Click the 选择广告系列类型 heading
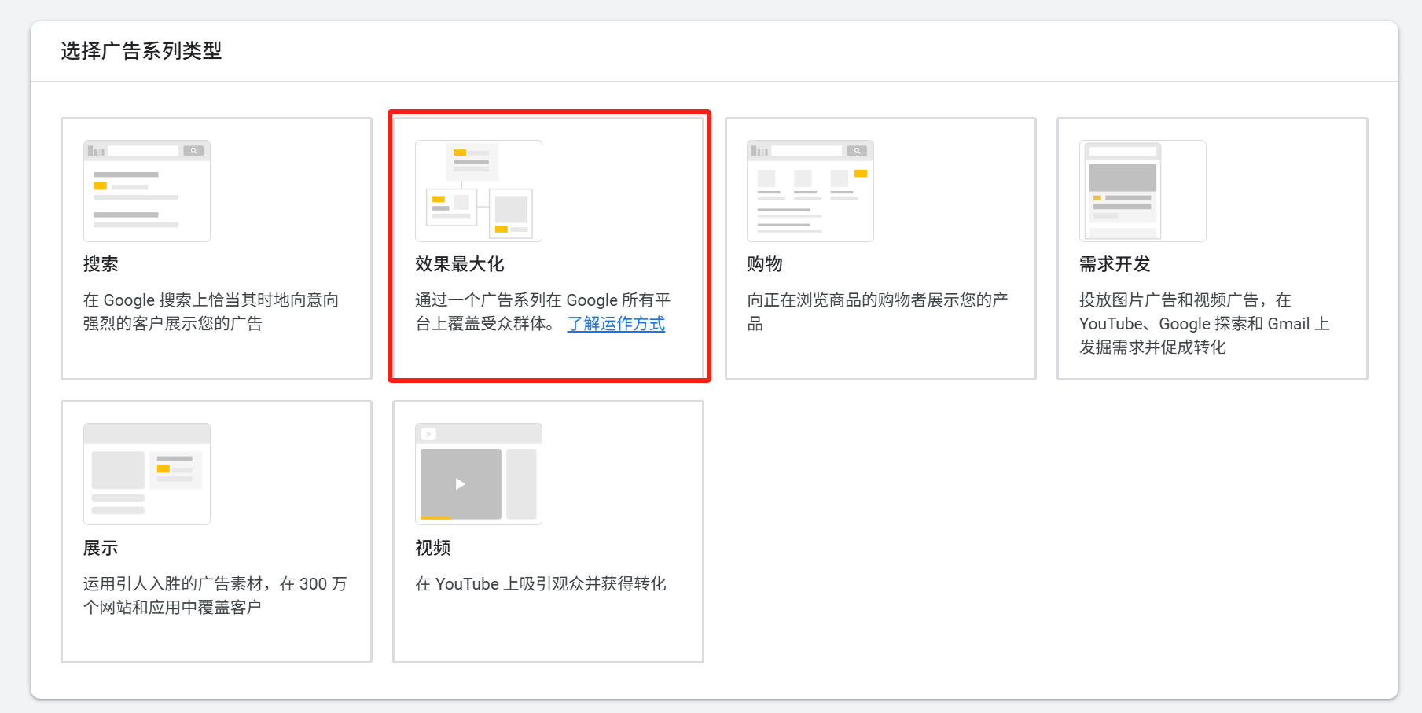 (140, 50)
